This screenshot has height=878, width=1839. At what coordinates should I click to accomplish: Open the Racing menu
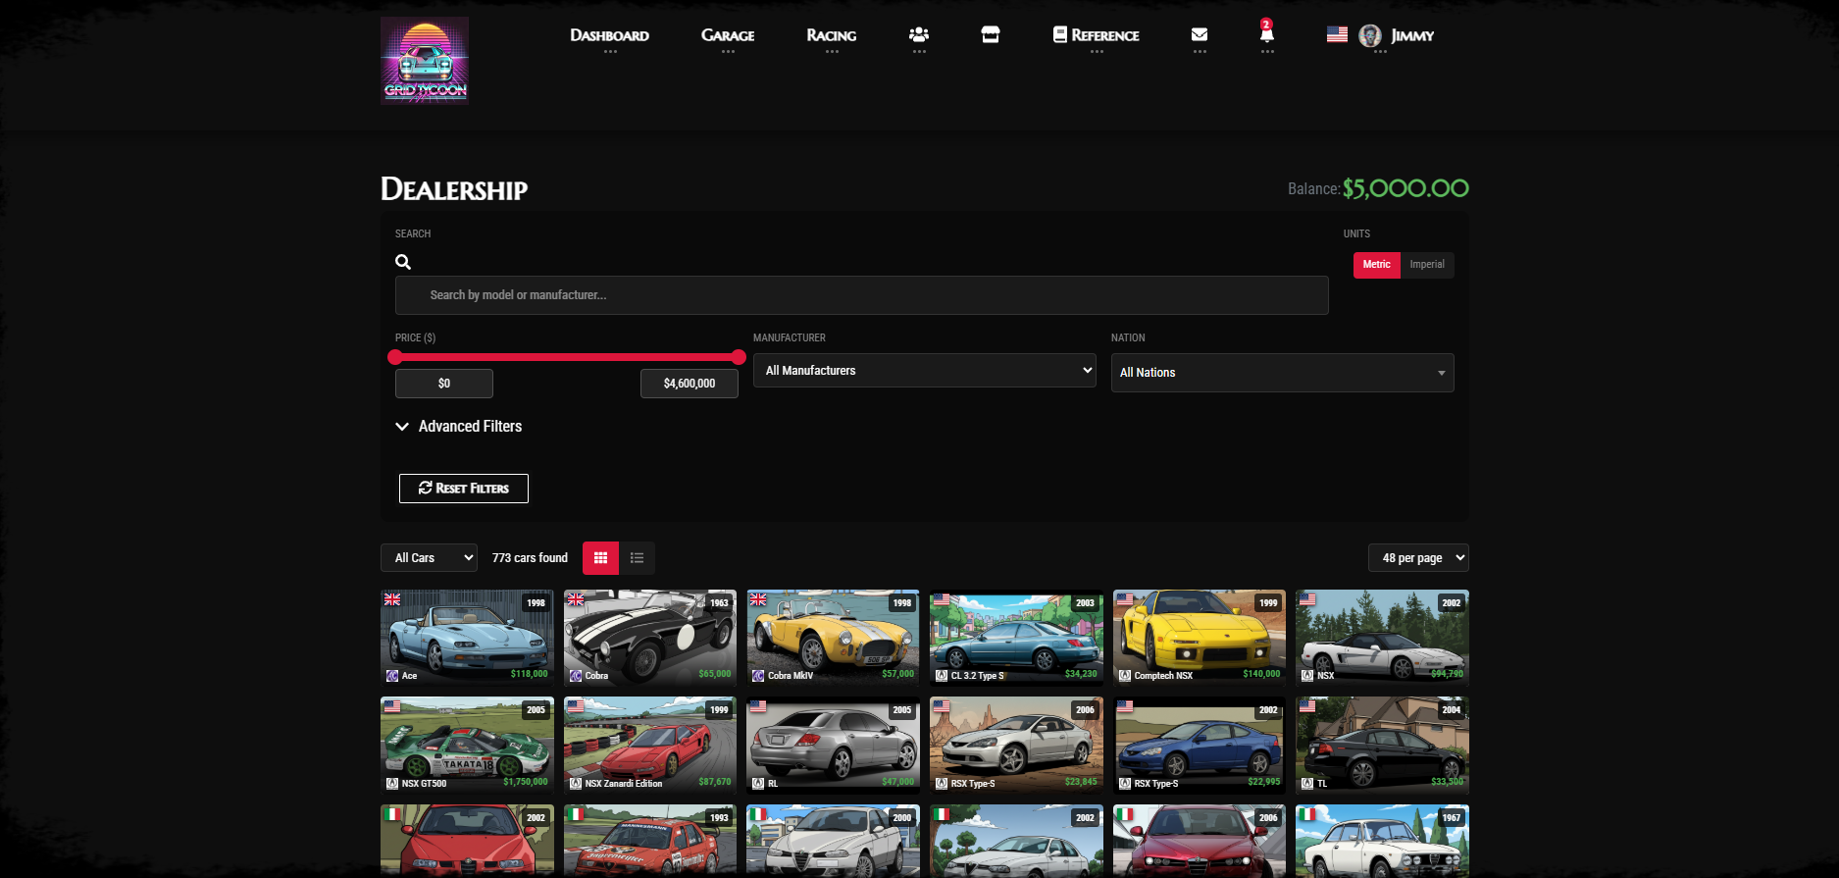tap(831, 35)
